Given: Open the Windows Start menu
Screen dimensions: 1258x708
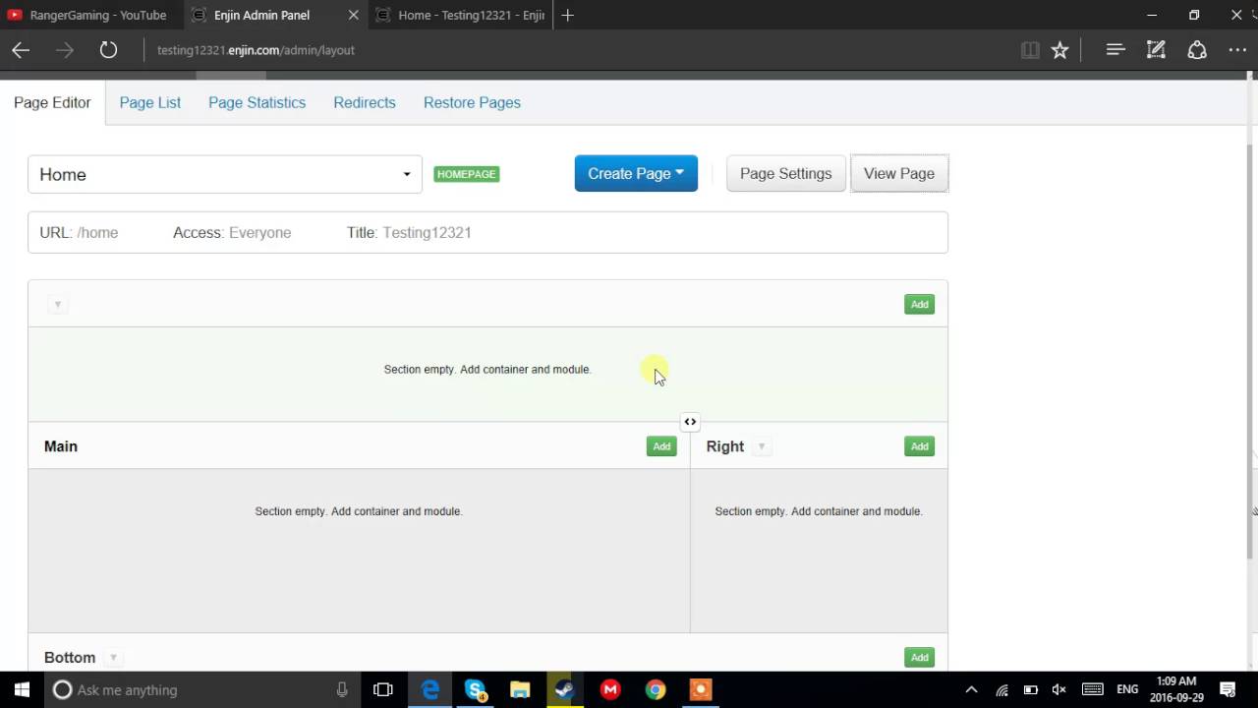Looking at the screenshot, I should pyautogui.click(x=22, y=689).
